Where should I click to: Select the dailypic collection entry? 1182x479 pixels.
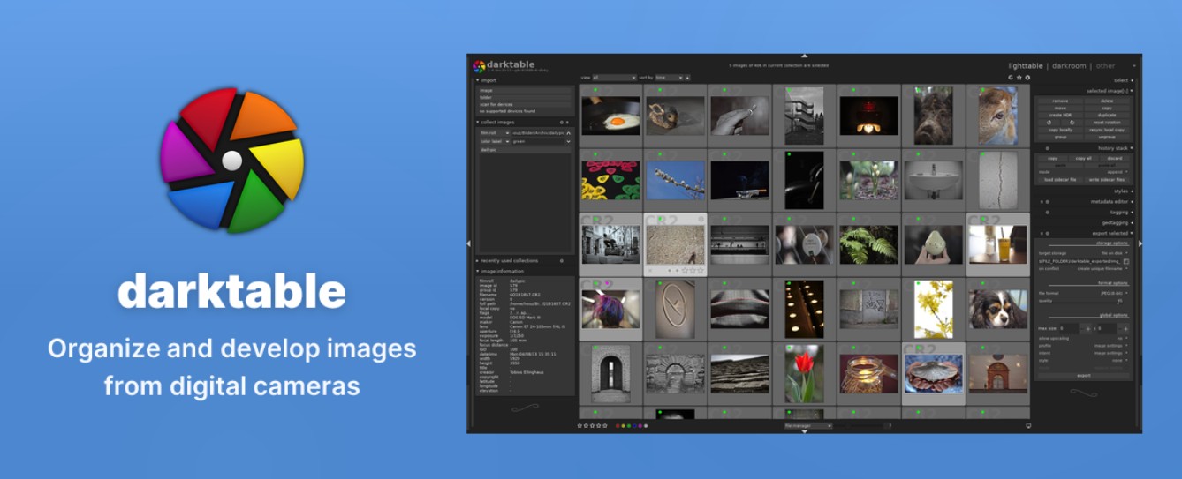pyautogui.click(x=524, y=150)
